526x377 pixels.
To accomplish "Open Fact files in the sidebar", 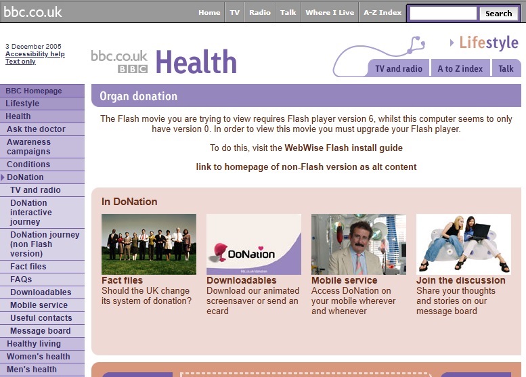I will click(42, 267).
